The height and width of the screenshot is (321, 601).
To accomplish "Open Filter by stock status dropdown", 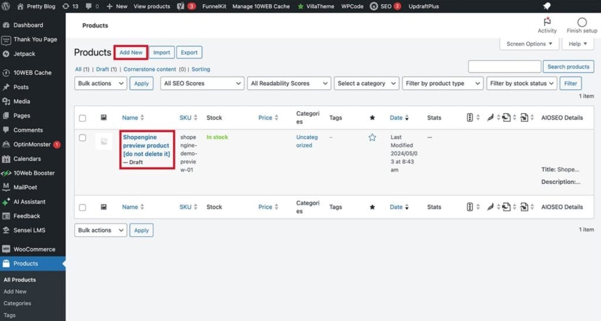I will 522,83.
